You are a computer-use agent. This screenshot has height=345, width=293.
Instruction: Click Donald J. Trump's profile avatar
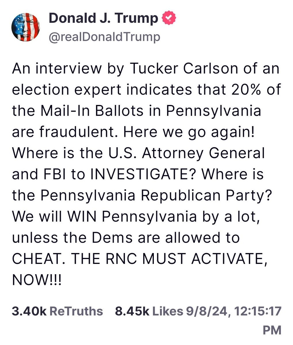point(26,27)
